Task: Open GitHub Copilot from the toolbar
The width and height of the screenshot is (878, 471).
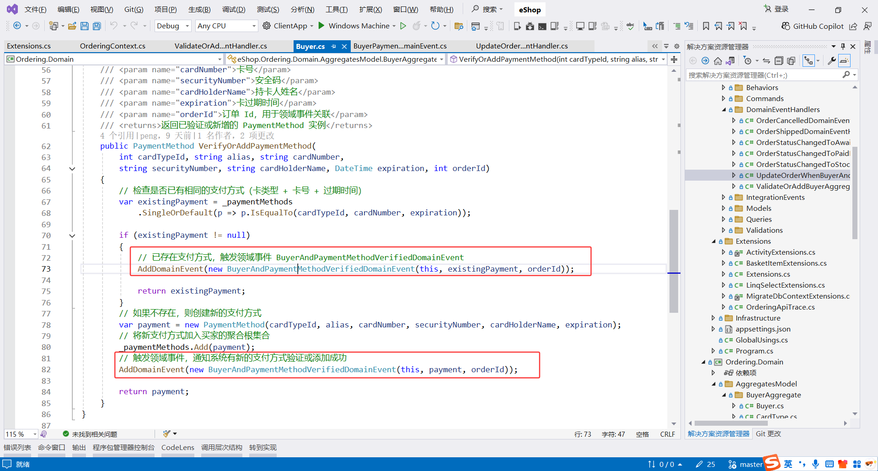Action: (x=812, y=26)
